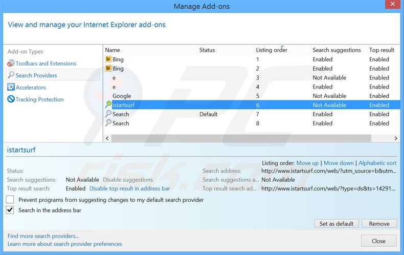This screenshot has height=255, width=404.
Task: Click the Status column header
Action: click(207, 50)
